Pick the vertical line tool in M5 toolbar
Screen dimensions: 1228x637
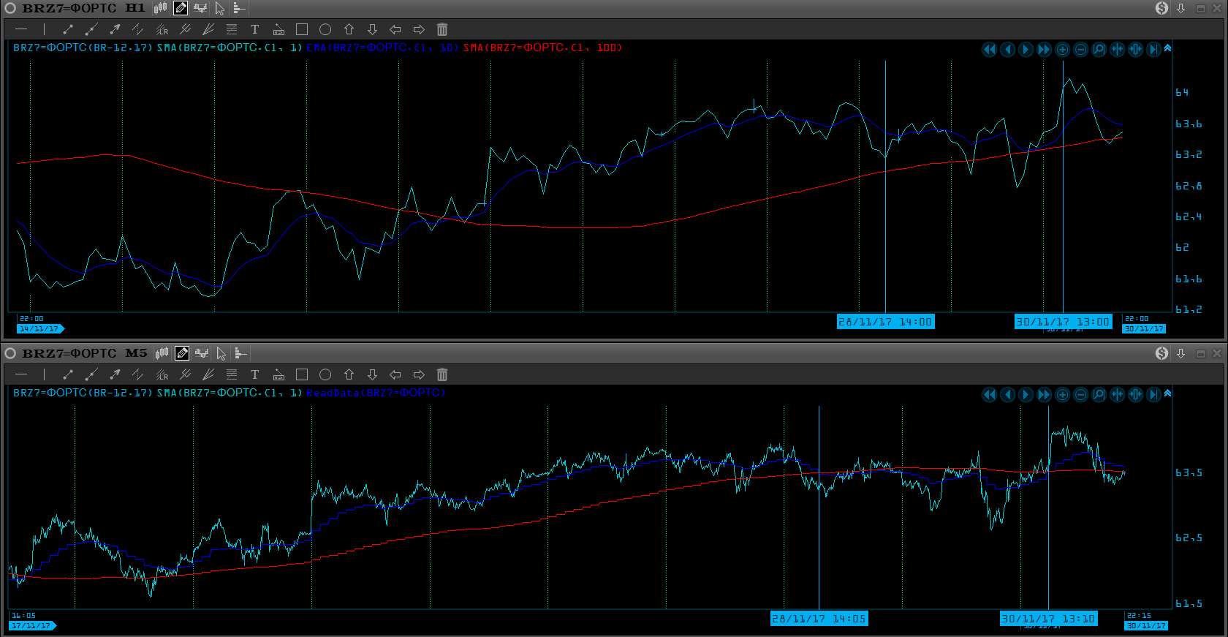pyautogui.click(x=45, y=374)
